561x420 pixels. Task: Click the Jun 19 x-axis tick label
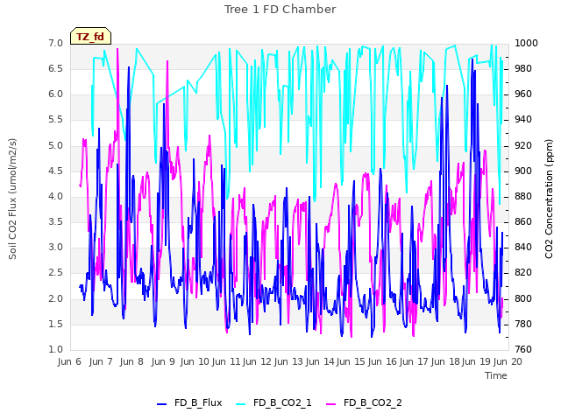476,361
